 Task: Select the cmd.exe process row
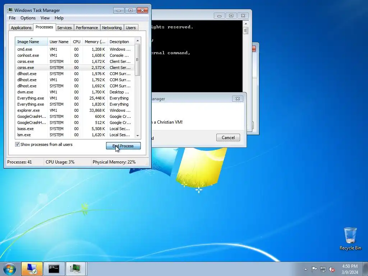coord(75,49)
